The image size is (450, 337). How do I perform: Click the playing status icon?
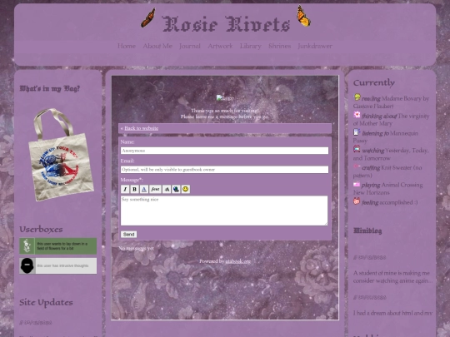coord(357,184)
